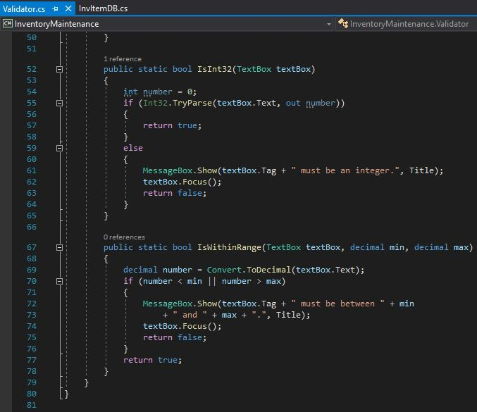Collapse the IsInt32 method at line 52
Image resolution: width=477 pixels, height=412 pixels.
tap(60, 69)
